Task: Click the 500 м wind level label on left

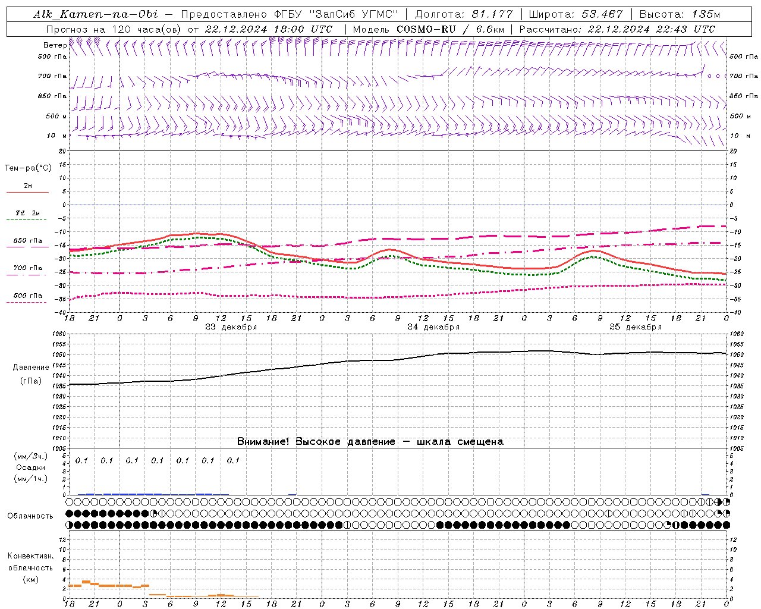Action: 56,116
